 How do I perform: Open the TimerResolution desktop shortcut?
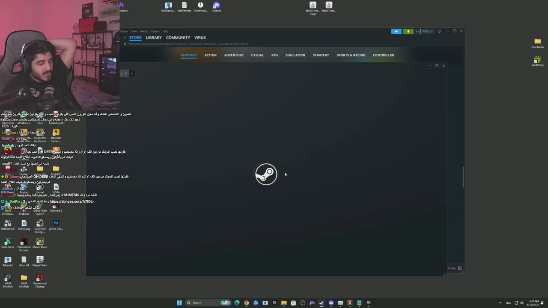(200, 7)
